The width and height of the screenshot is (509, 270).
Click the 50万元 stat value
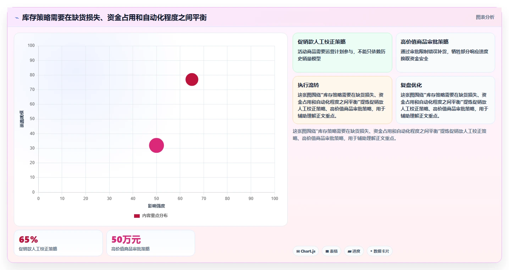point(126,239)
